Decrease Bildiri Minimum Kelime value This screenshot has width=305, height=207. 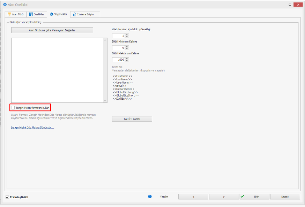pyautogui.click(x=127, y=49)
